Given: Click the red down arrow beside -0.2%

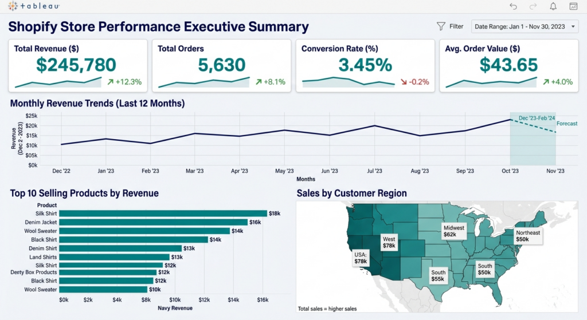Looking at the screenshot, I should click(x=404, y=82).
